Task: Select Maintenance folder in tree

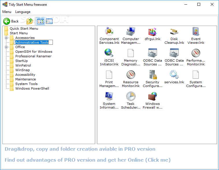Action: pos(25,79)
